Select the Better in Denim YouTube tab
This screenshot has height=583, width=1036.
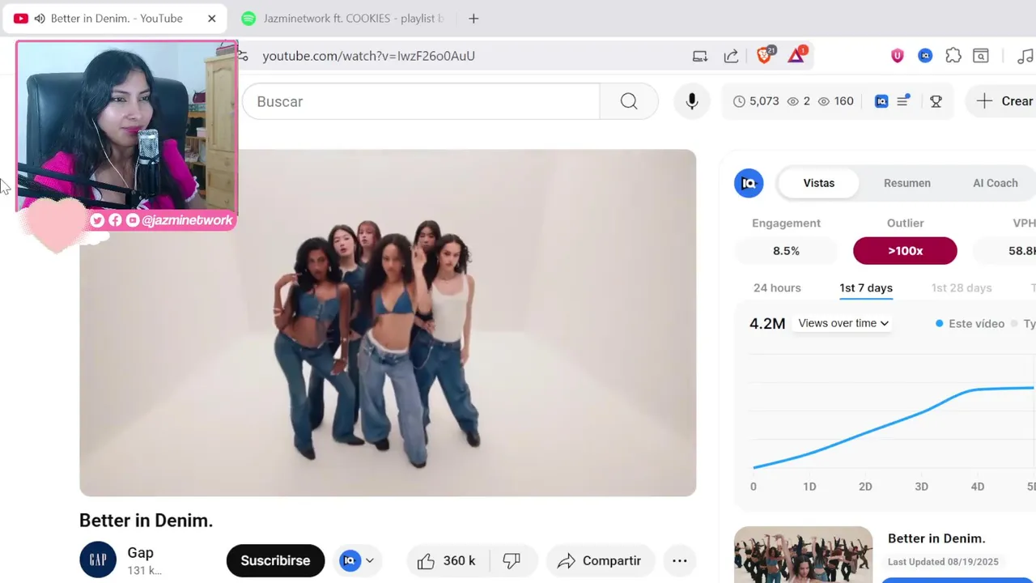point(113,18)
